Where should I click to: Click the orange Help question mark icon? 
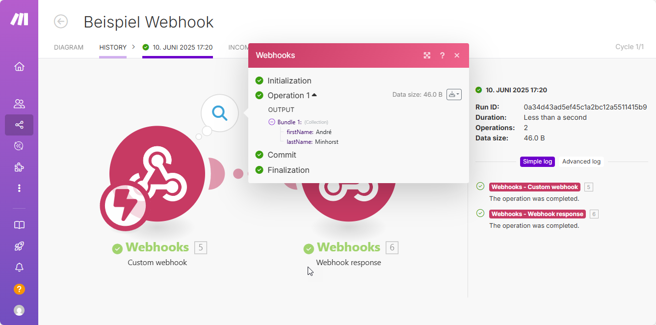(19, 289)
